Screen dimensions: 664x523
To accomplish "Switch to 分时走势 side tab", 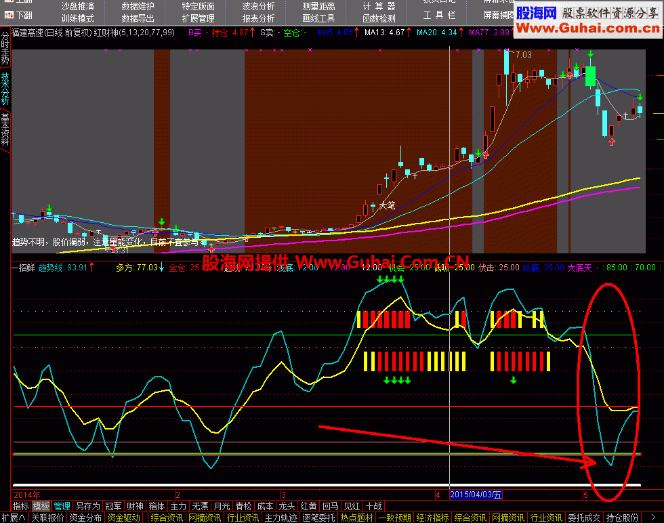I will pos(5,47).
